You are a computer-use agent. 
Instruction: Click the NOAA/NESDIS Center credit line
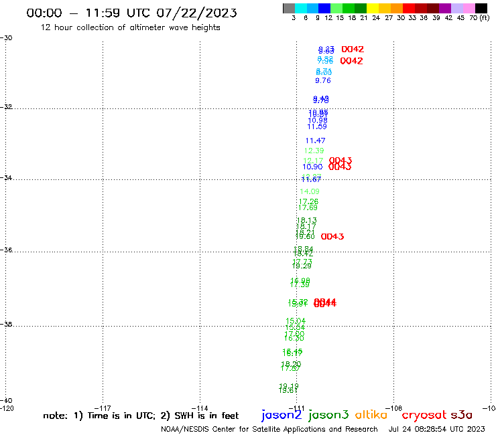(x=269, y=430)
